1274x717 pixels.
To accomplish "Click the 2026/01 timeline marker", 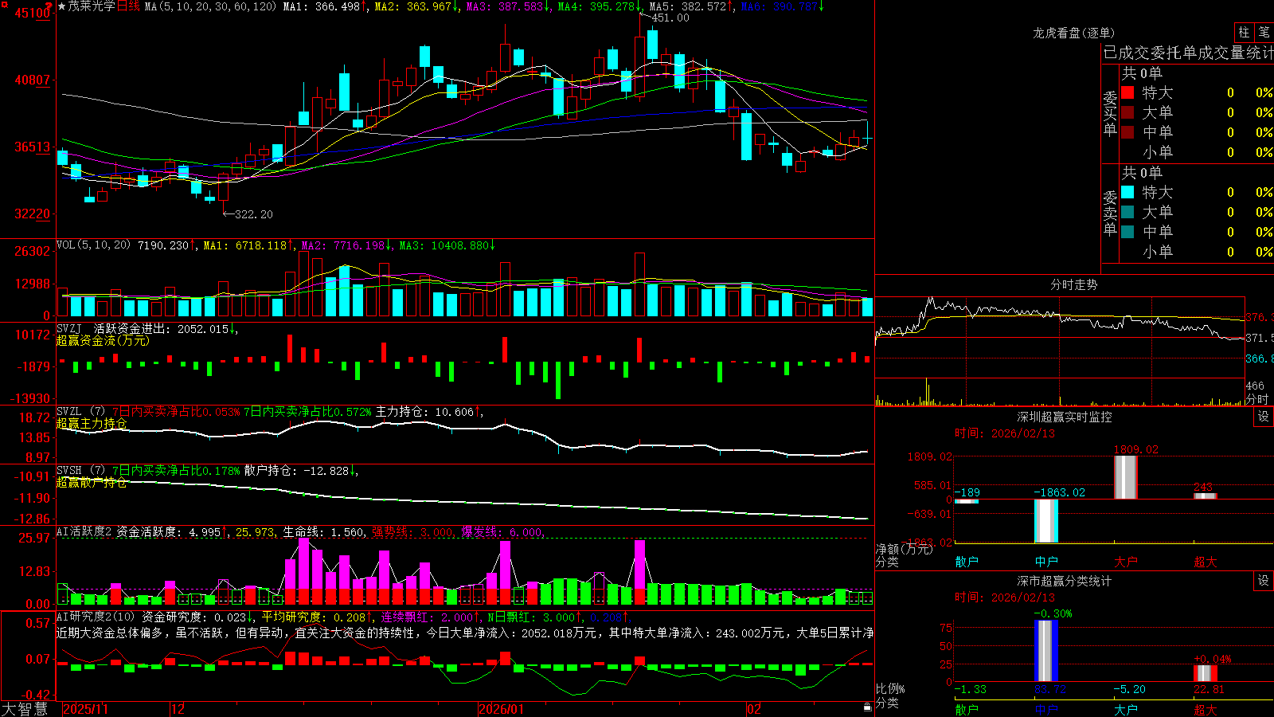I will point(502,709).
